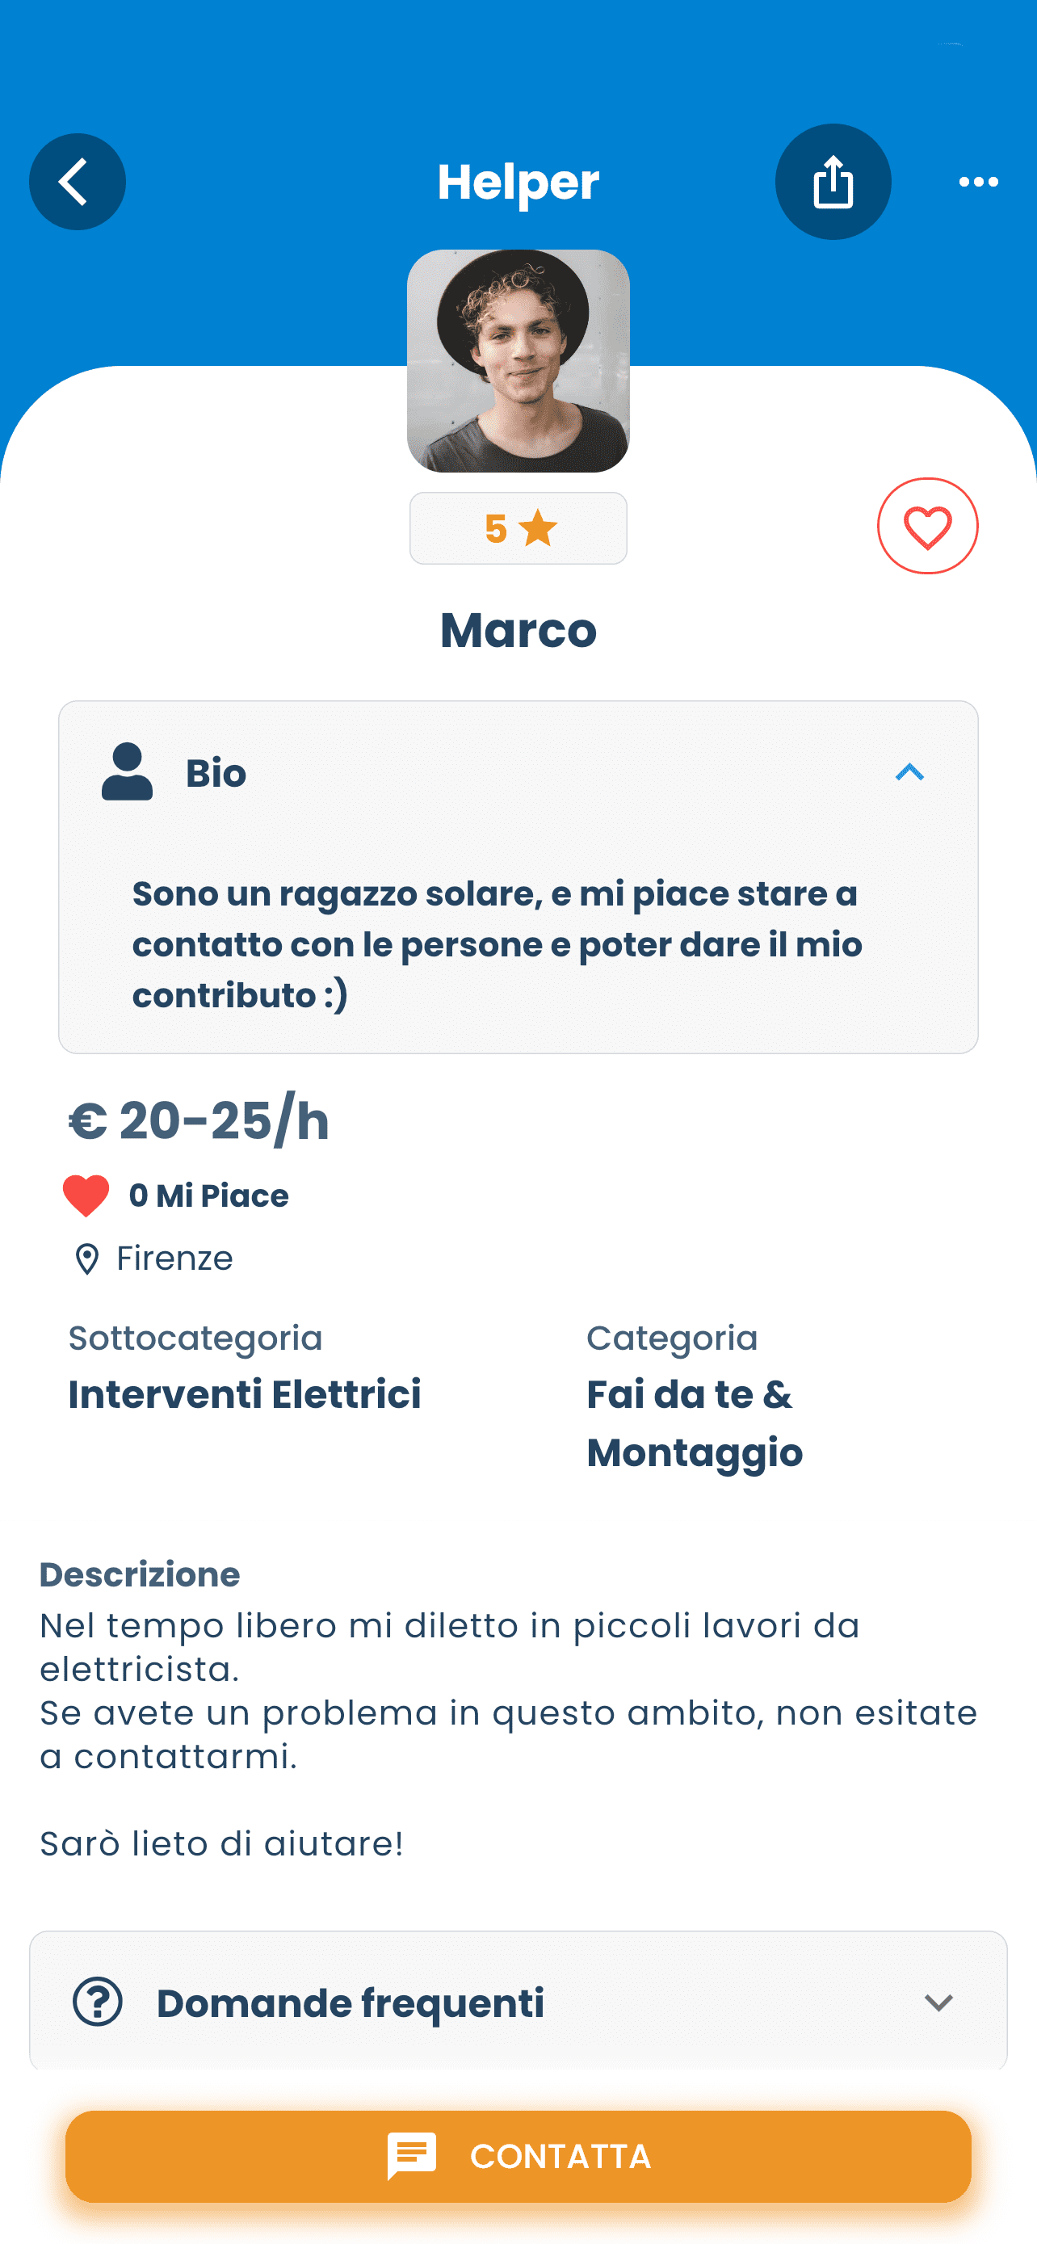Select the Interventi Elettrici subcategory
Screen dimensions: 1037x2244
[x=245, y=1393]
